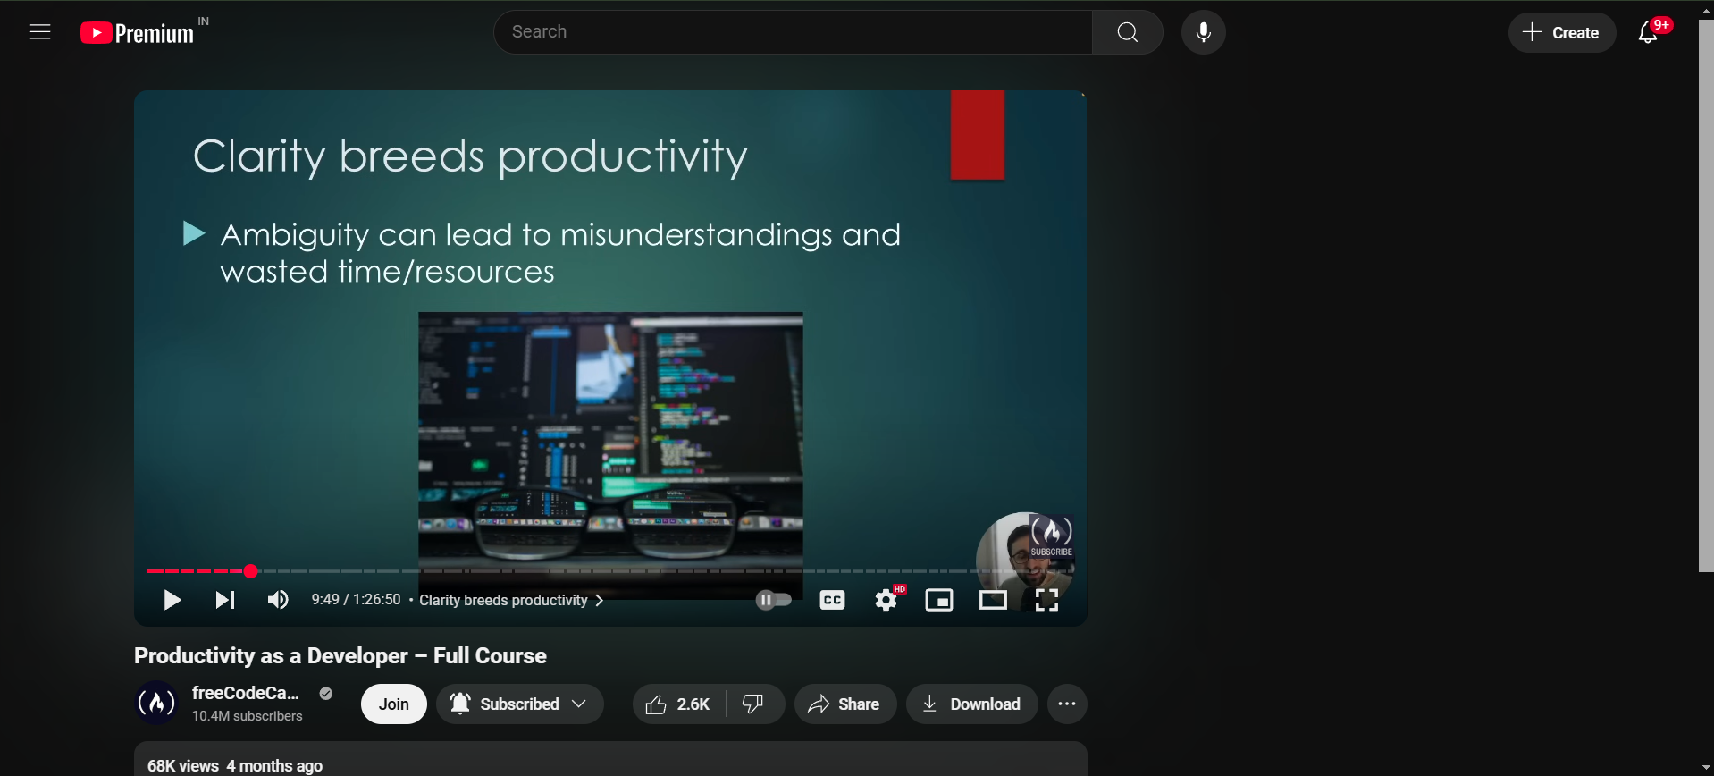This screenshot has width=1714, height=776.
Task: Click the page vertical scrollbar
Action: [x=1706, y=296]
